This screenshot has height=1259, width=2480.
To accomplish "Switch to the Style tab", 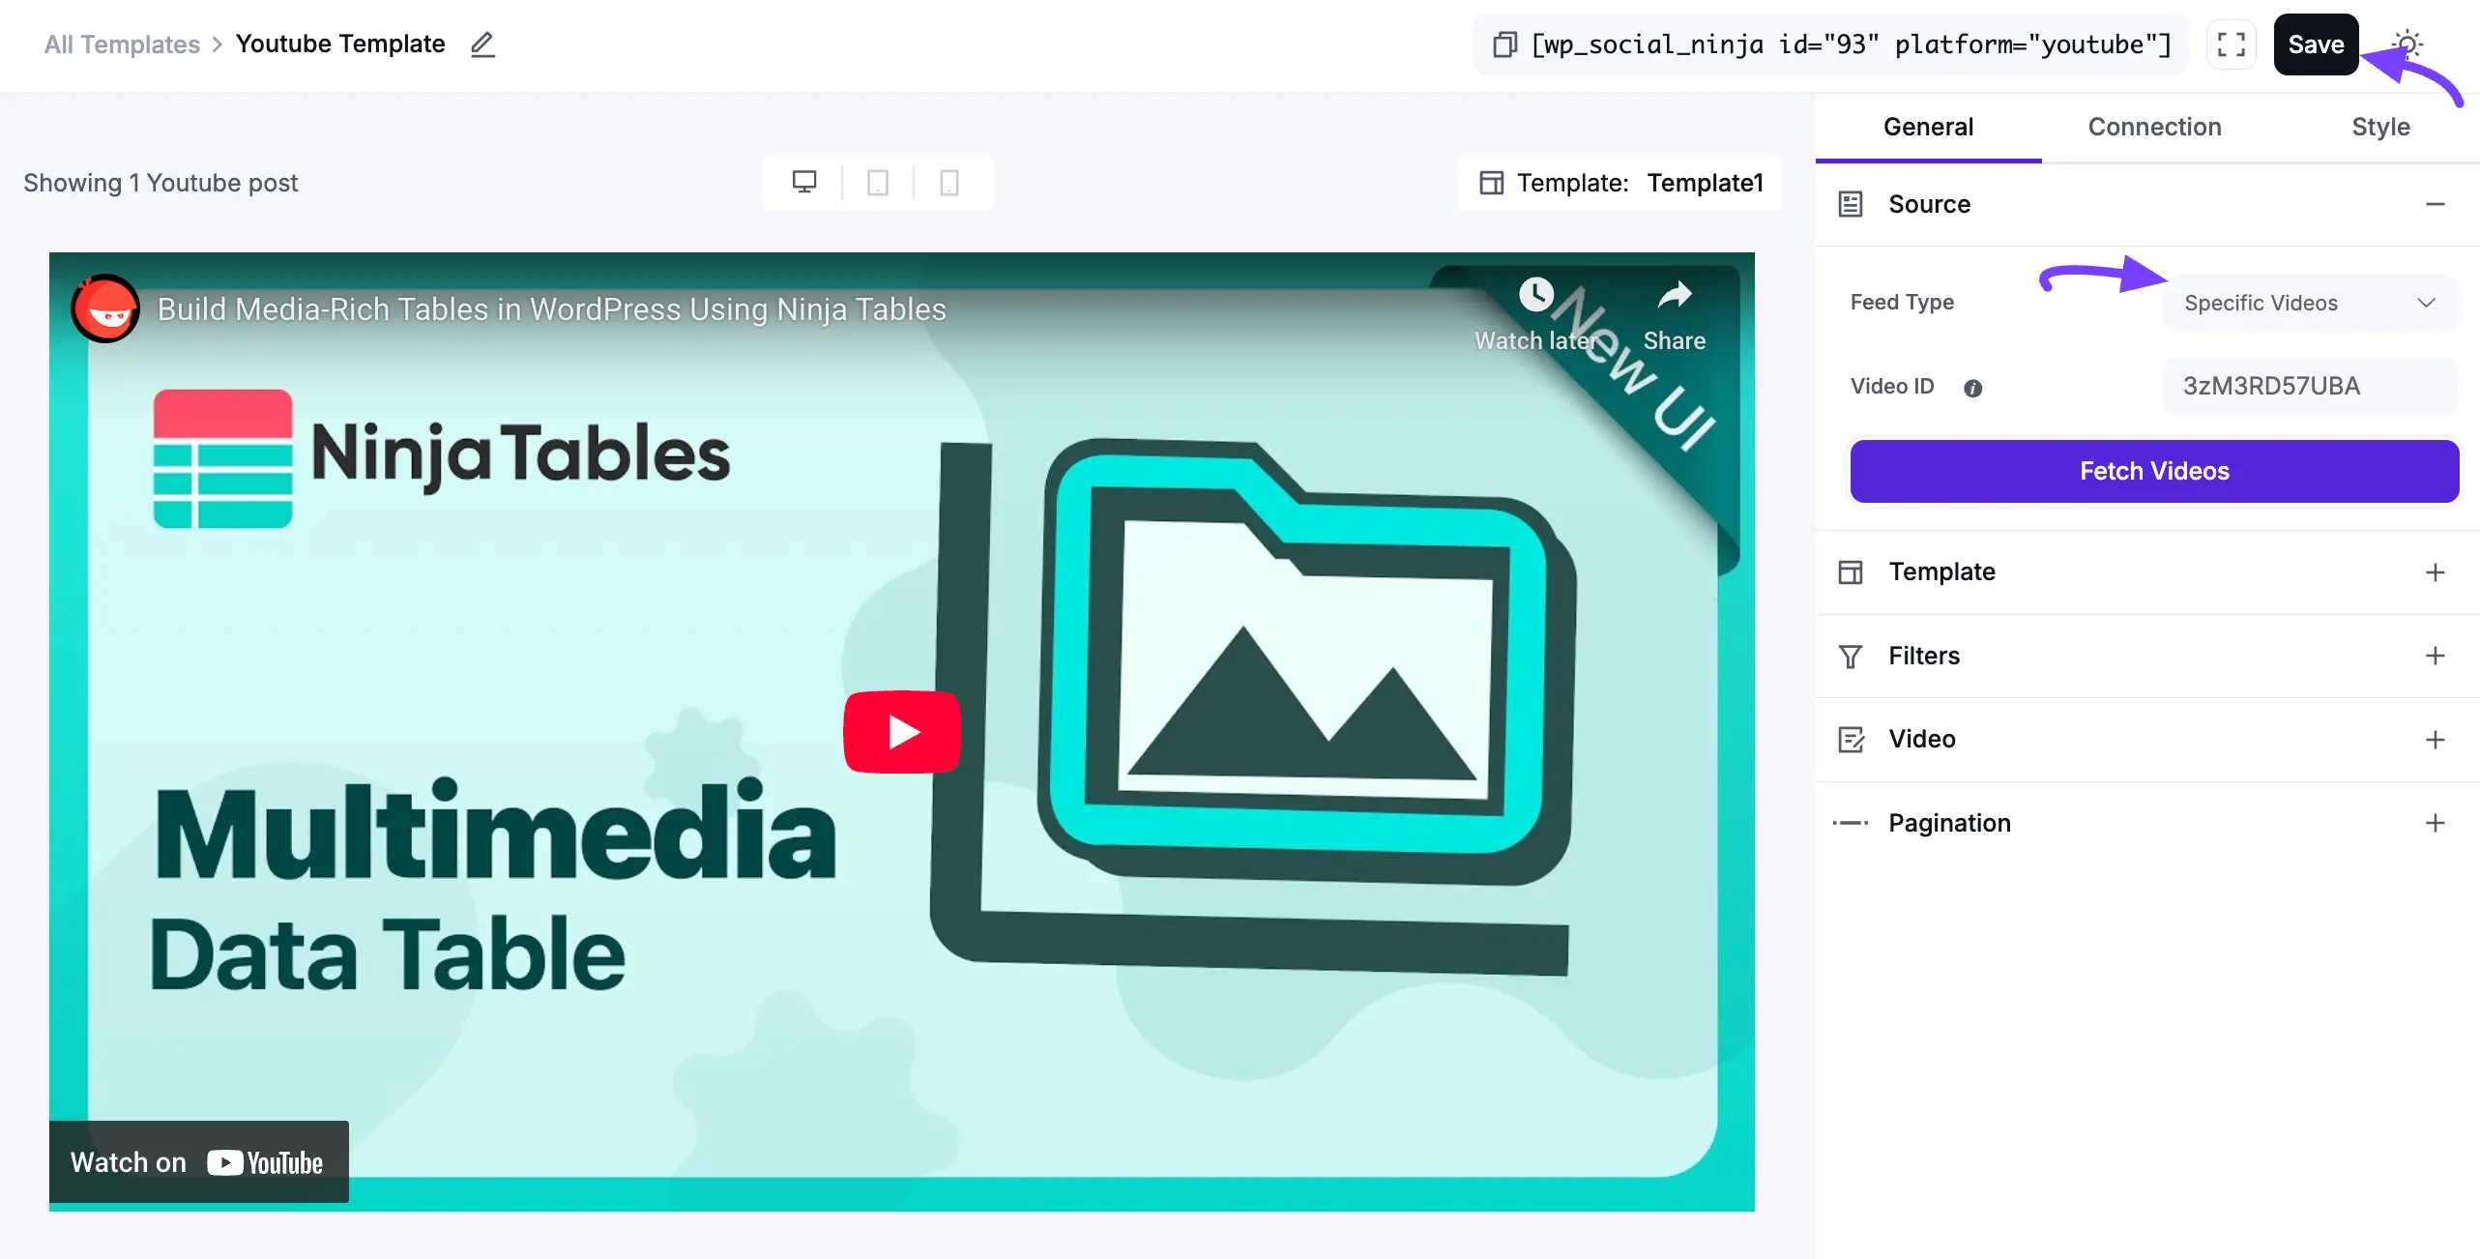I will tap(2380, 127).
